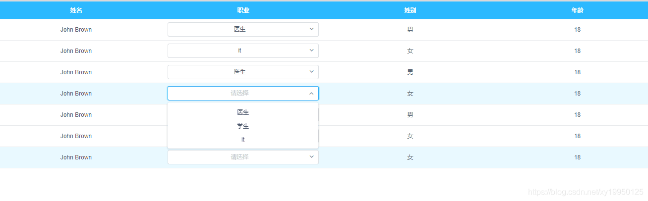Select 医生 option in the open dropdown list

coord(243,112)
